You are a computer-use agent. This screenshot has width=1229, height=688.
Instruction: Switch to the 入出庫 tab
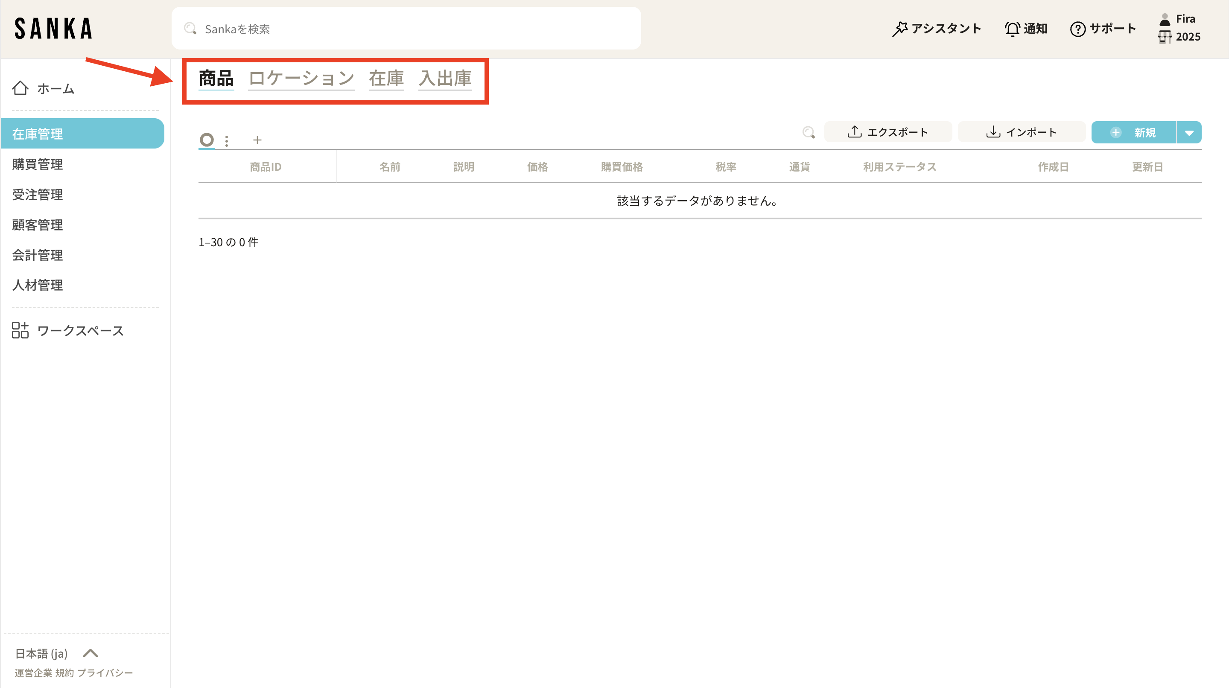pos(445,78)
